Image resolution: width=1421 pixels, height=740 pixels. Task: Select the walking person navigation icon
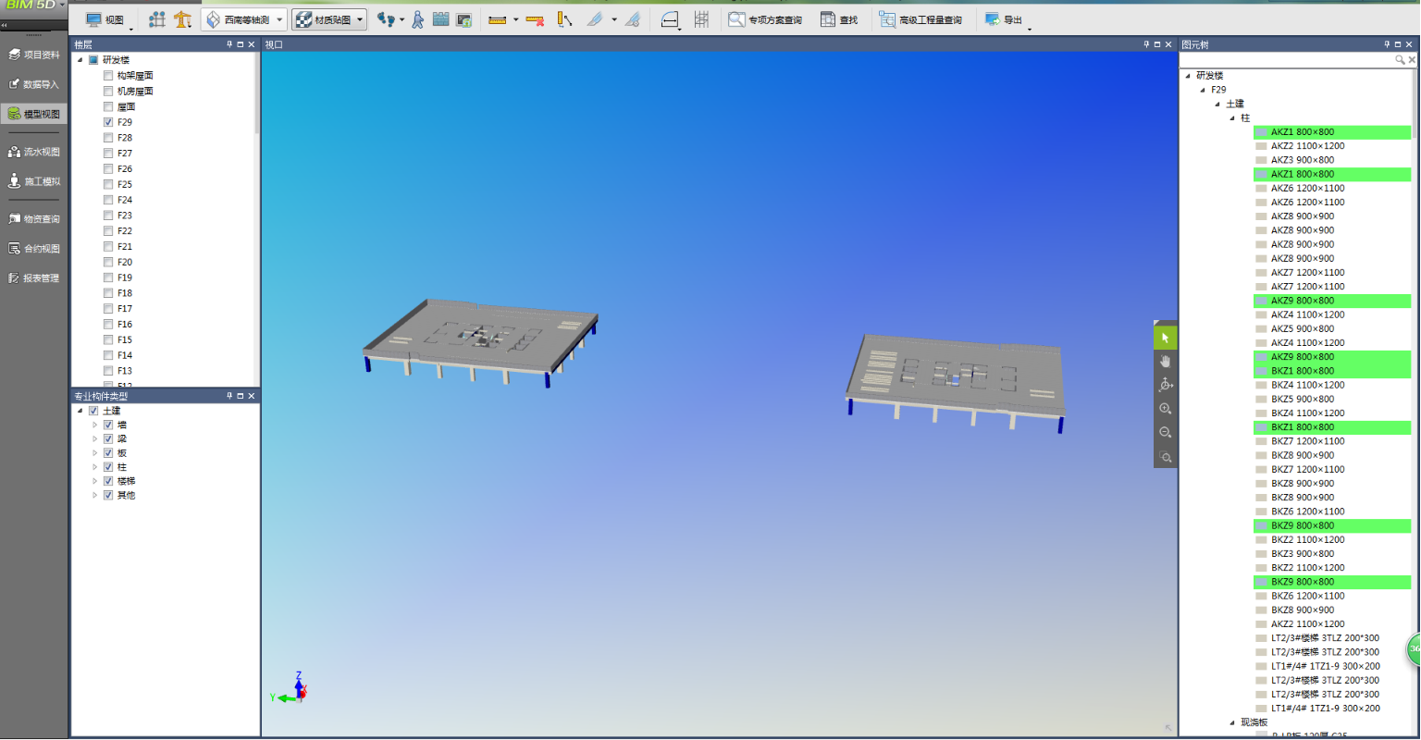[417, 19]
